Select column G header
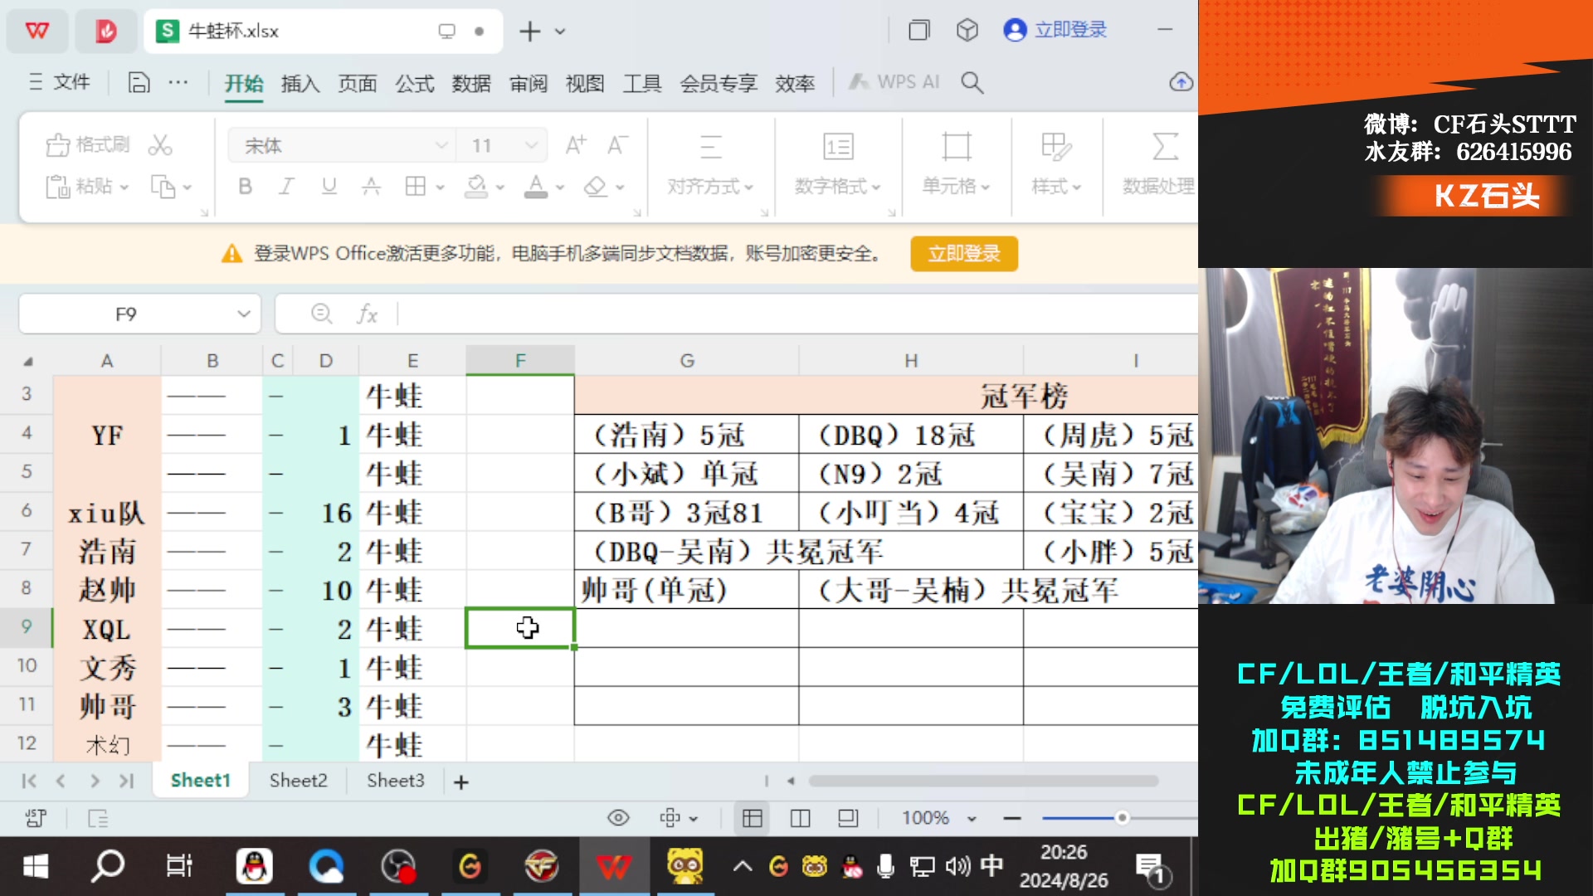The height and width of the screenshot is (896, 1593). [687, 361]
